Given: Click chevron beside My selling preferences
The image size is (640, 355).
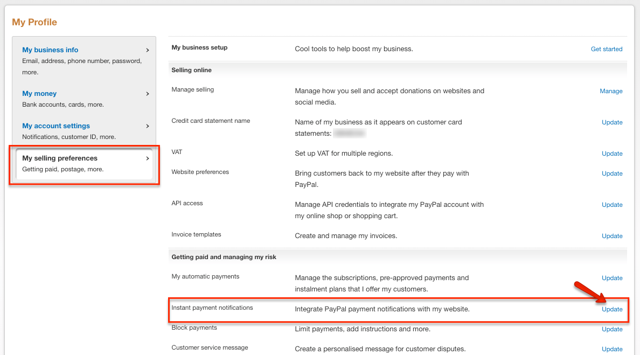Looking at the screenshot, I should click(x=148, y=158).
